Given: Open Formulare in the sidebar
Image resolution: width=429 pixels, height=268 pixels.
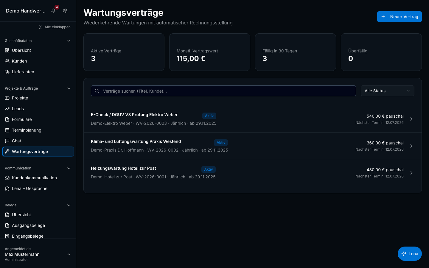Looking at the screenshot, I should (x=38, y=119).
